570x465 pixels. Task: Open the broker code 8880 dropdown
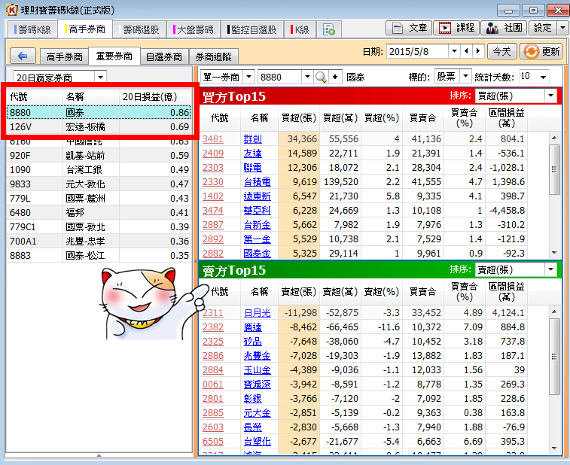tap(307, 77)
